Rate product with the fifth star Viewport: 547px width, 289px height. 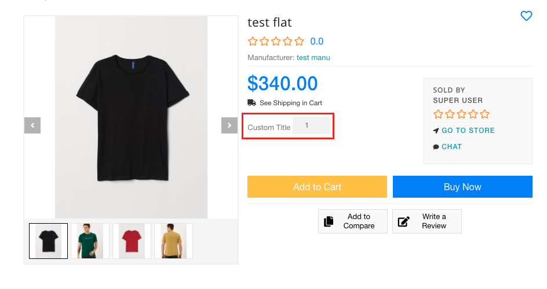click(x=299, y=42)
